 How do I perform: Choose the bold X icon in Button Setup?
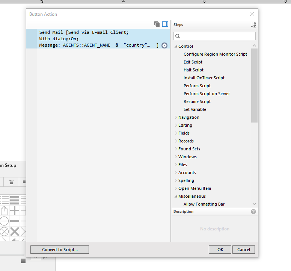(15, 231)
